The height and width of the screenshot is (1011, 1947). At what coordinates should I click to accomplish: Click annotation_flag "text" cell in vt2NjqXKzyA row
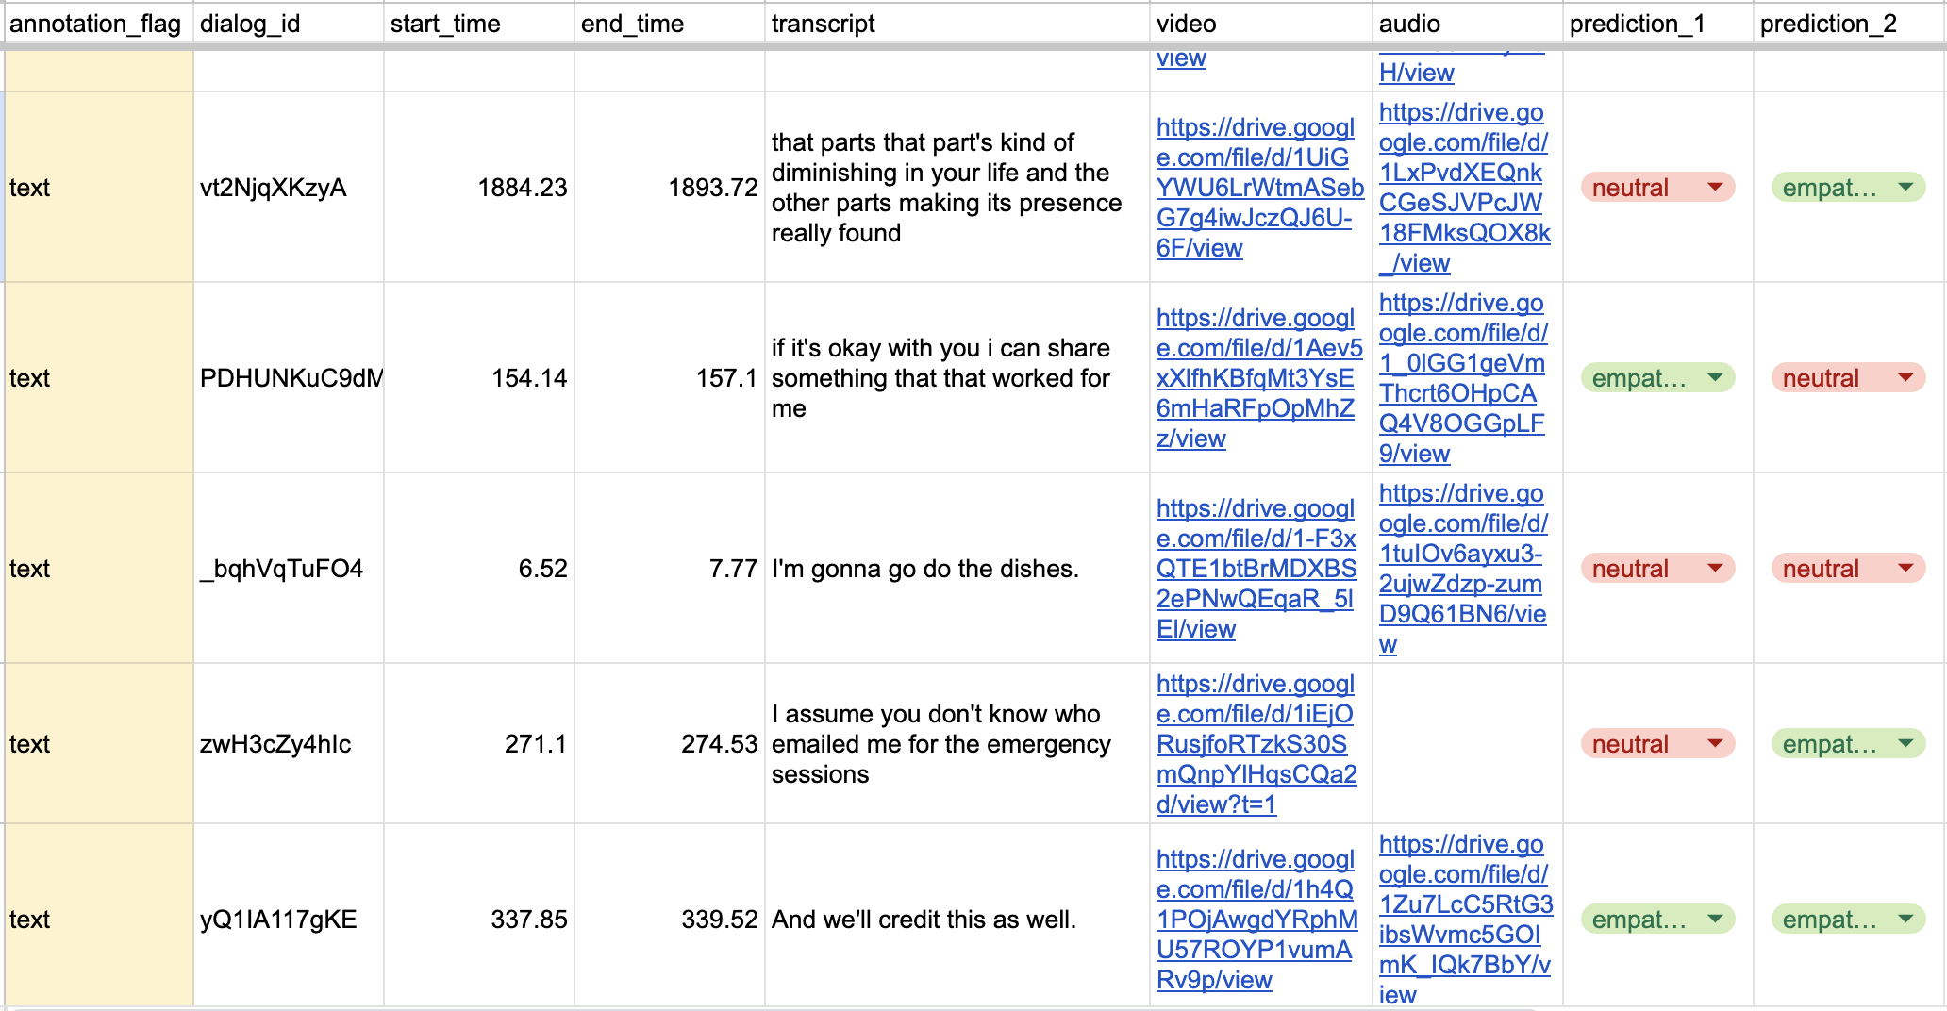98,188
